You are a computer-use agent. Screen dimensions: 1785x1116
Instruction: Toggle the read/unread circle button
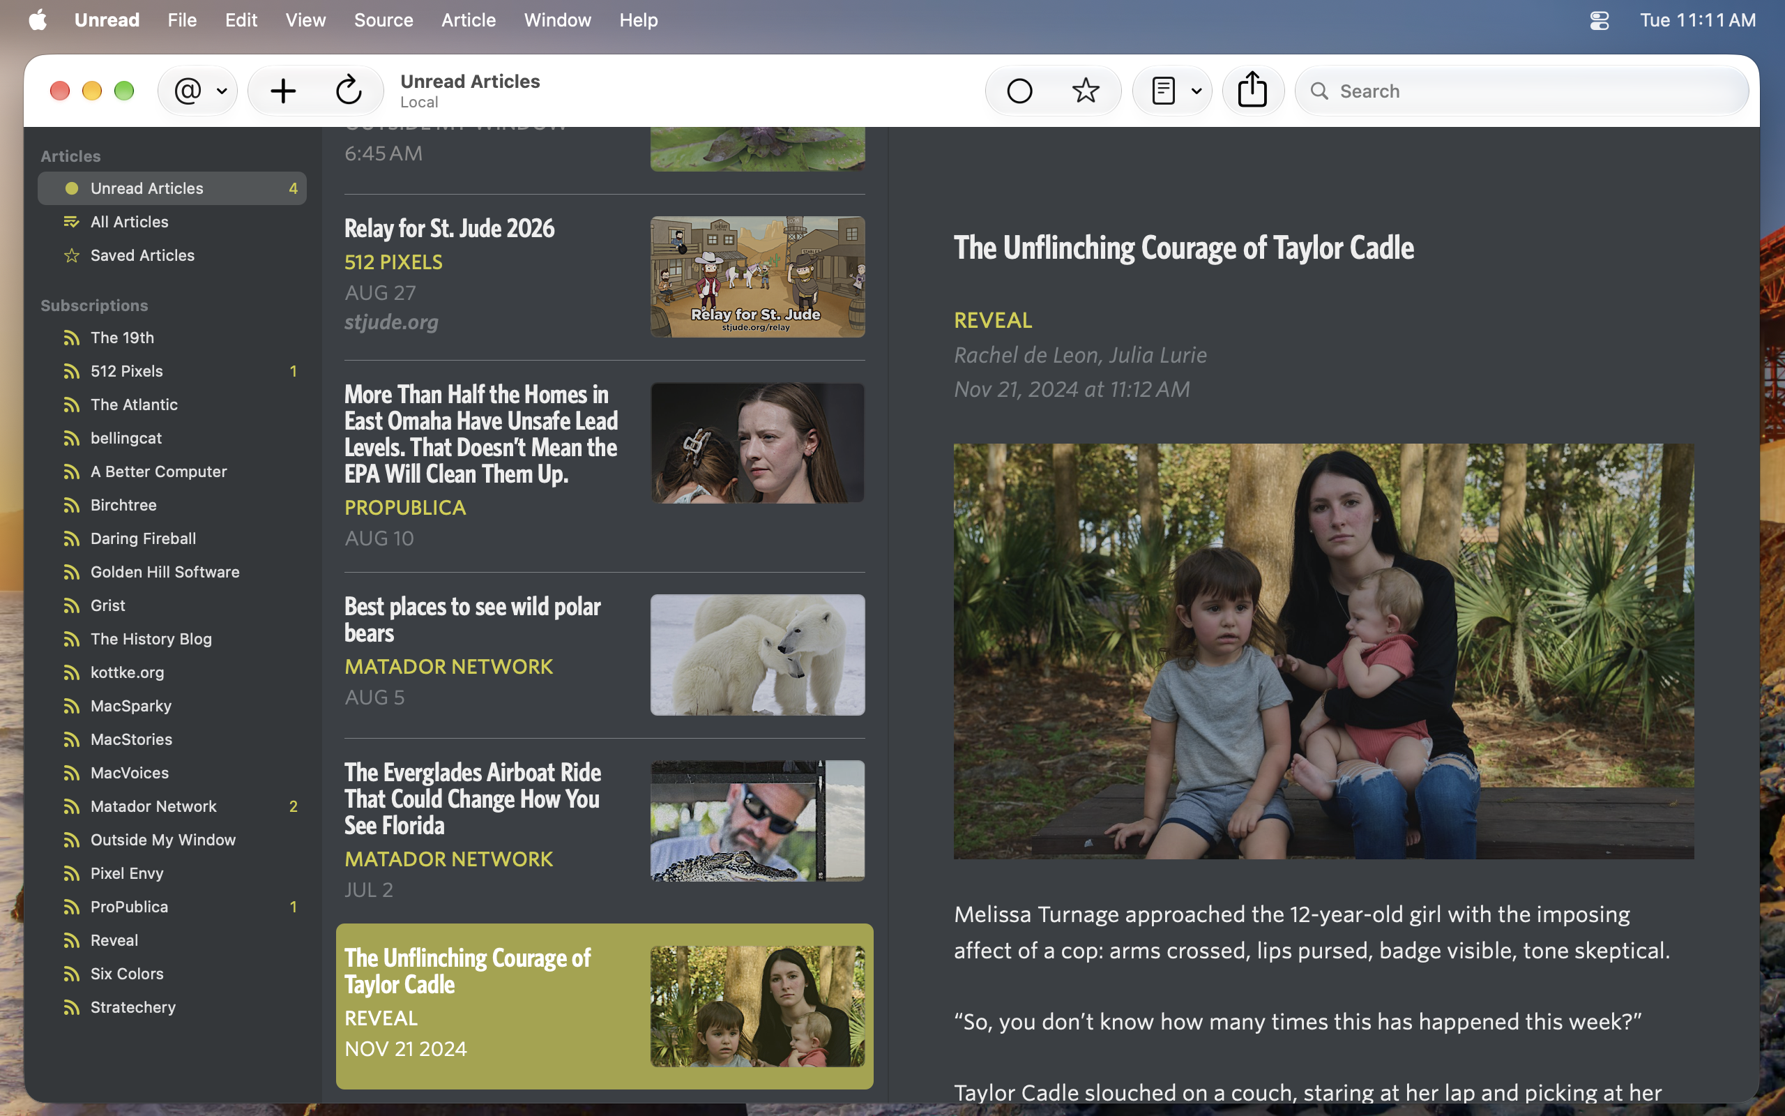pyautogui.click(x=1019, y=91)
